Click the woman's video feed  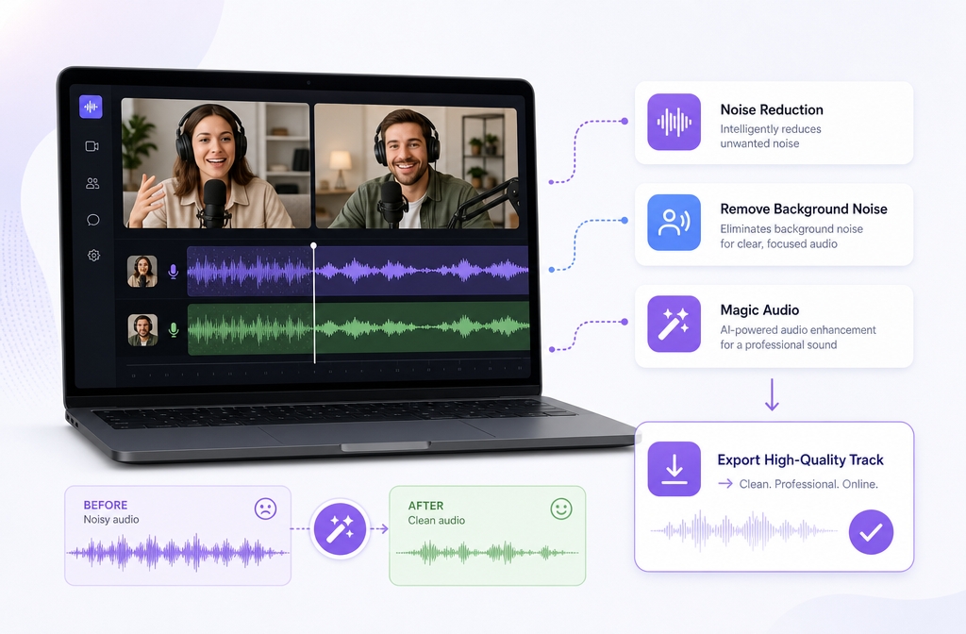tap(216, 163)
